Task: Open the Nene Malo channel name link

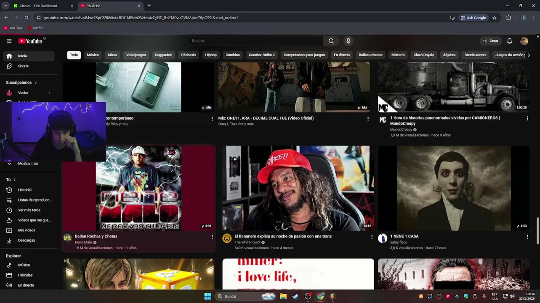Action: tap(83, 242)
